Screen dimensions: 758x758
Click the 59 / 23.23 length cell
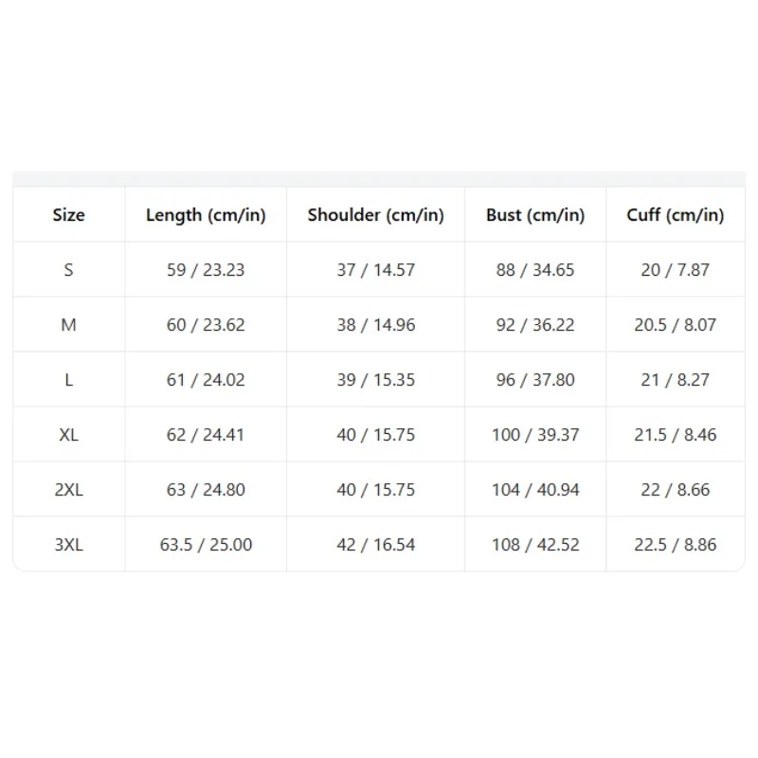pyautogui.click(x=206, y=270)
